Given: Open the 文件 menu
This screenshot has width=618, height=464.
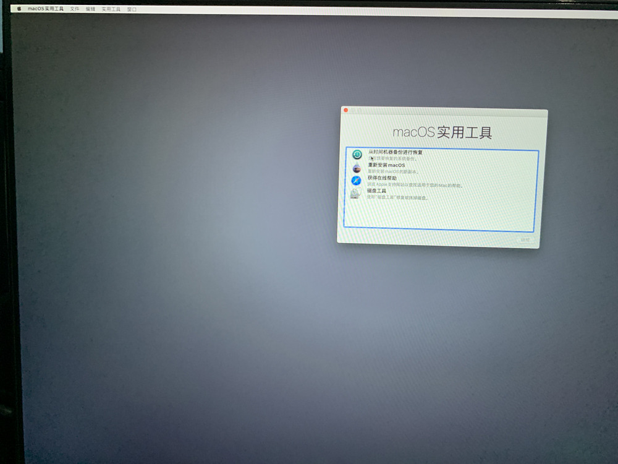Looking at the screenshot, I should click(75, 9).
